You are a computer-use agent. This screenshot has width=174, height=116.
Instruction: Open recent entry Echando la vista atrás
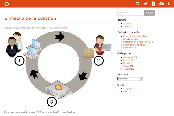(134, 45)
